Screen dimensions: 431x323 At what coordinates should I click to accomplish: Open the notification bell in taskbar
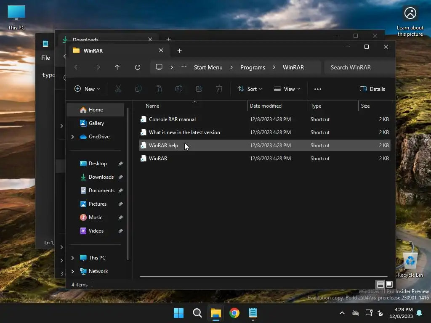(420, 313)
